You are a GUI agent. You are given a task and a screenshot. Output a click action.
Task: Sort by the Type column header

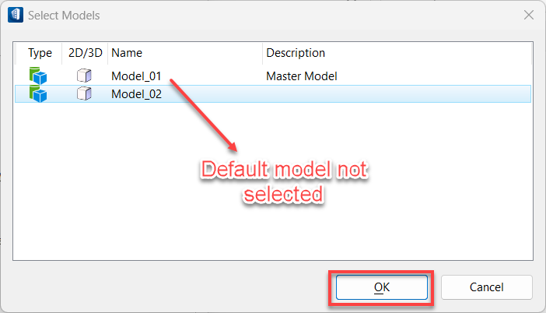pyautogui.click(x=40, y=53)
